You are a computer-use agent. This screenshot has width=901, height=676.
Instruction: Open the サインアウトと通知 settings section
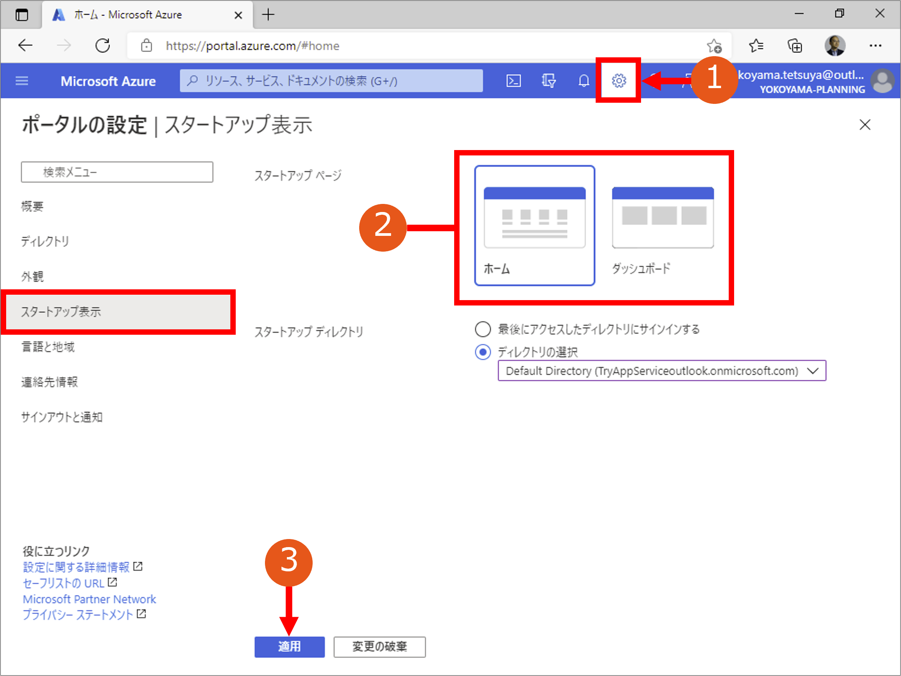click(x=62, y=417)
